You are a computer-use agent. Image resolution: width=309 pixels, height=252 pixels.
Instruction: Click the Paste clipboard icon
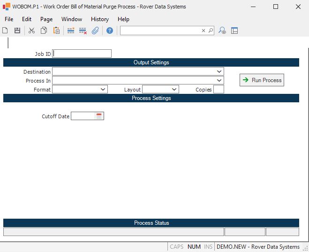coord(56,31)
